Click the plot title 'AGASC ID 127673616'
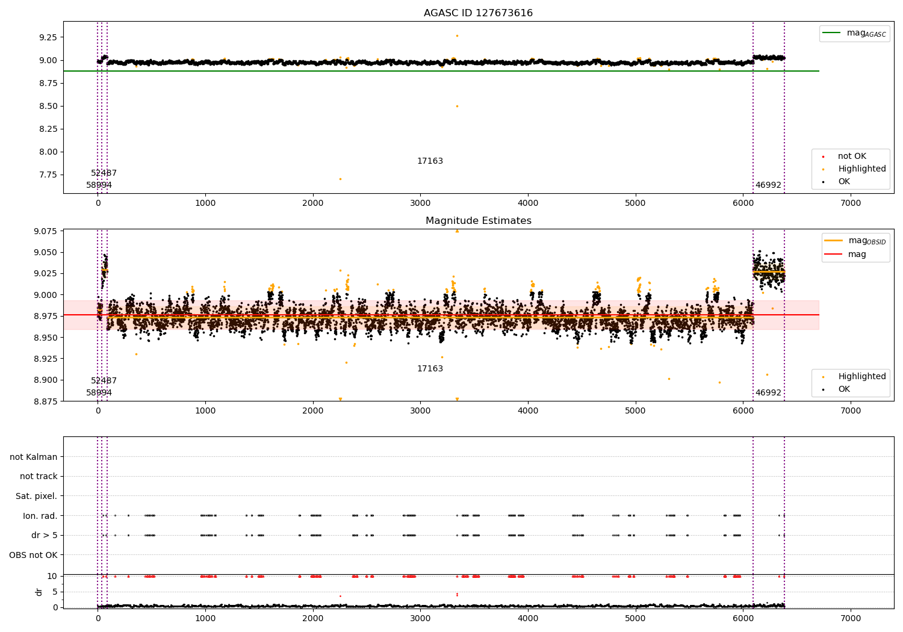This screenshot has width=903, height=632. (478, 13)
